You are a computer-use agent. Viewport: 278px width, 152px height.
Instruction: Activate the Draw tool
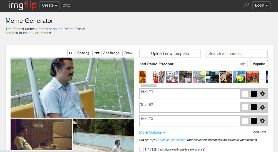tap(128, 53)
